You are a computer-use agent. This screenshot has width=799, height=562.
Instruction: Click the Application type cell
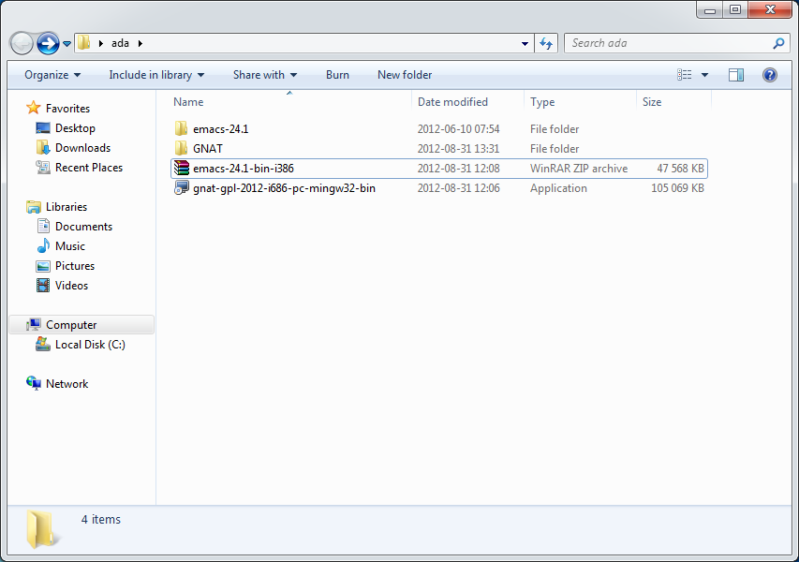[558, 188]
